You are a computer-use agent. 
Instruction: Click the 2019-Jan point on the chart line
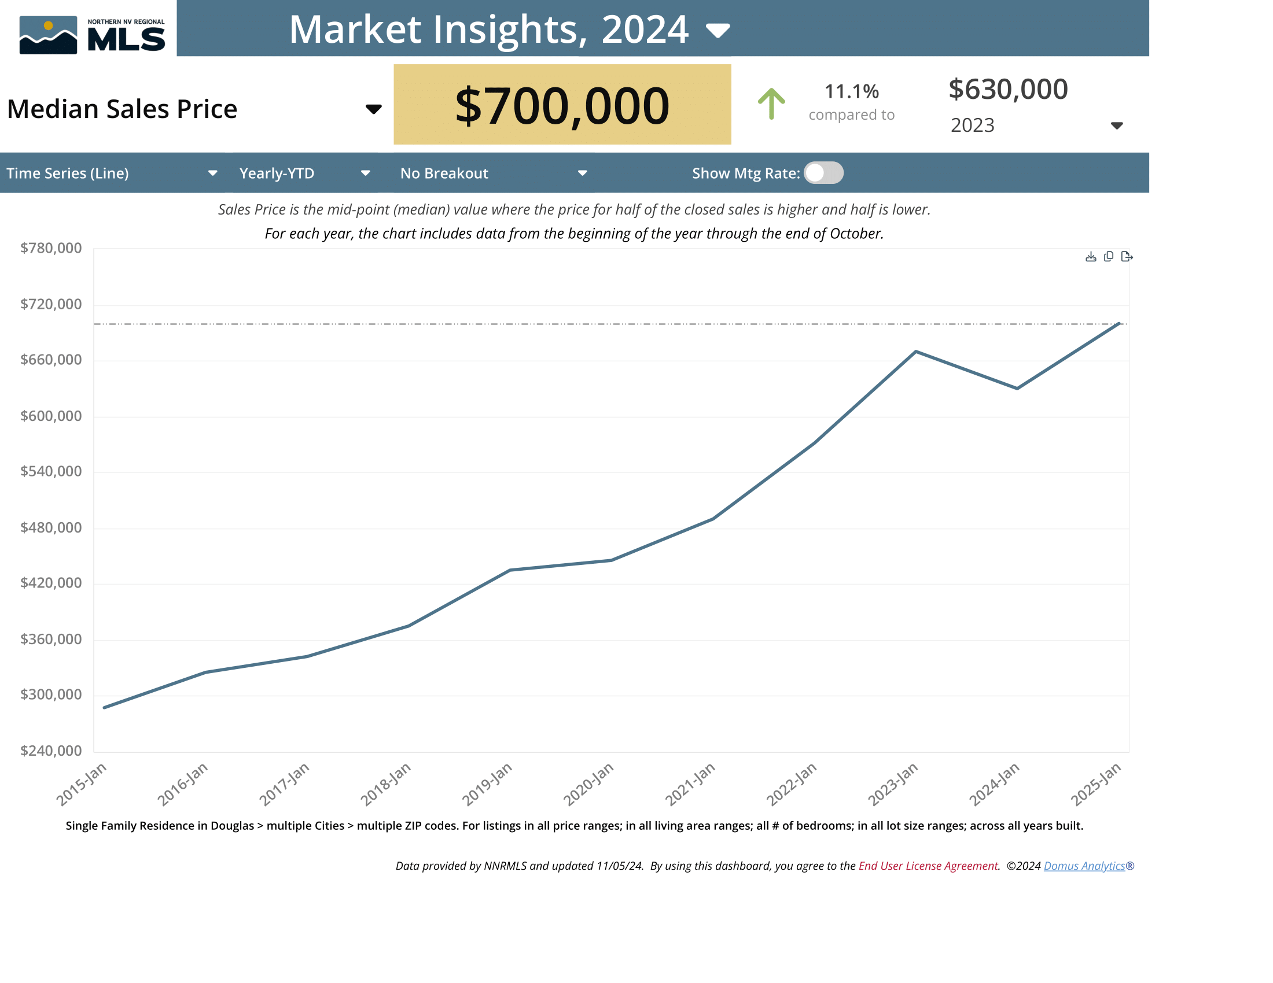(510, 570)
